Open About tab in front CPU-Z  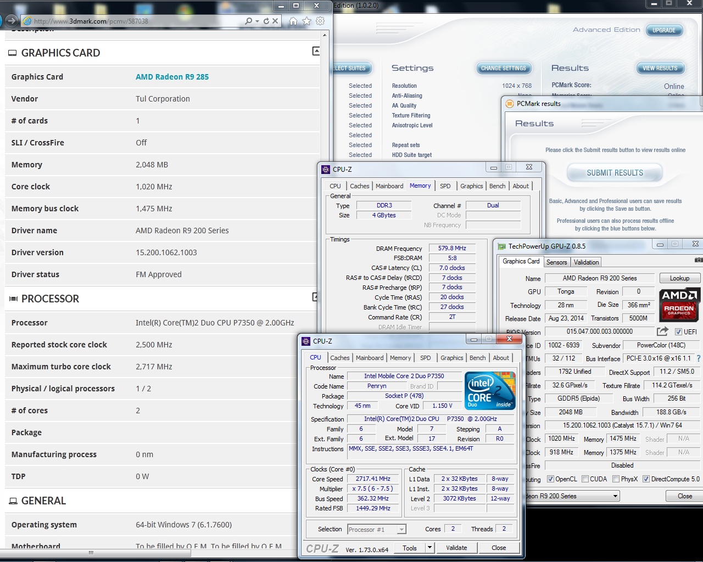(501, 358)
